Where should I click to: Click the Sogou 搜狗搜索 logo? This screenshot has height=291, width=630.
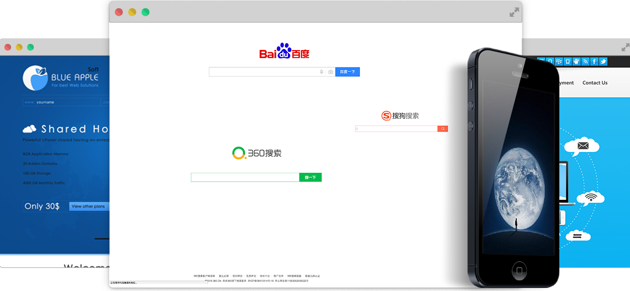click(x=401, y=115)
